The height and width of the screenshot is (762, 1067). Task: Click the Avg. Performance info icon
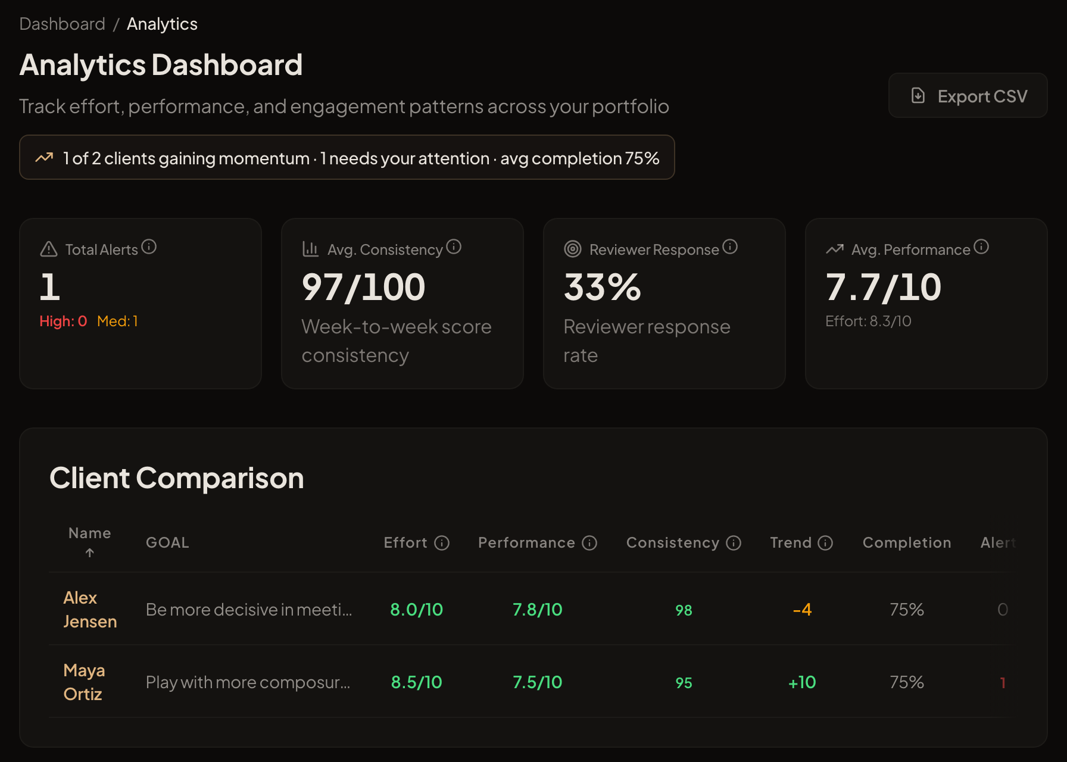[x=981, y=246]
